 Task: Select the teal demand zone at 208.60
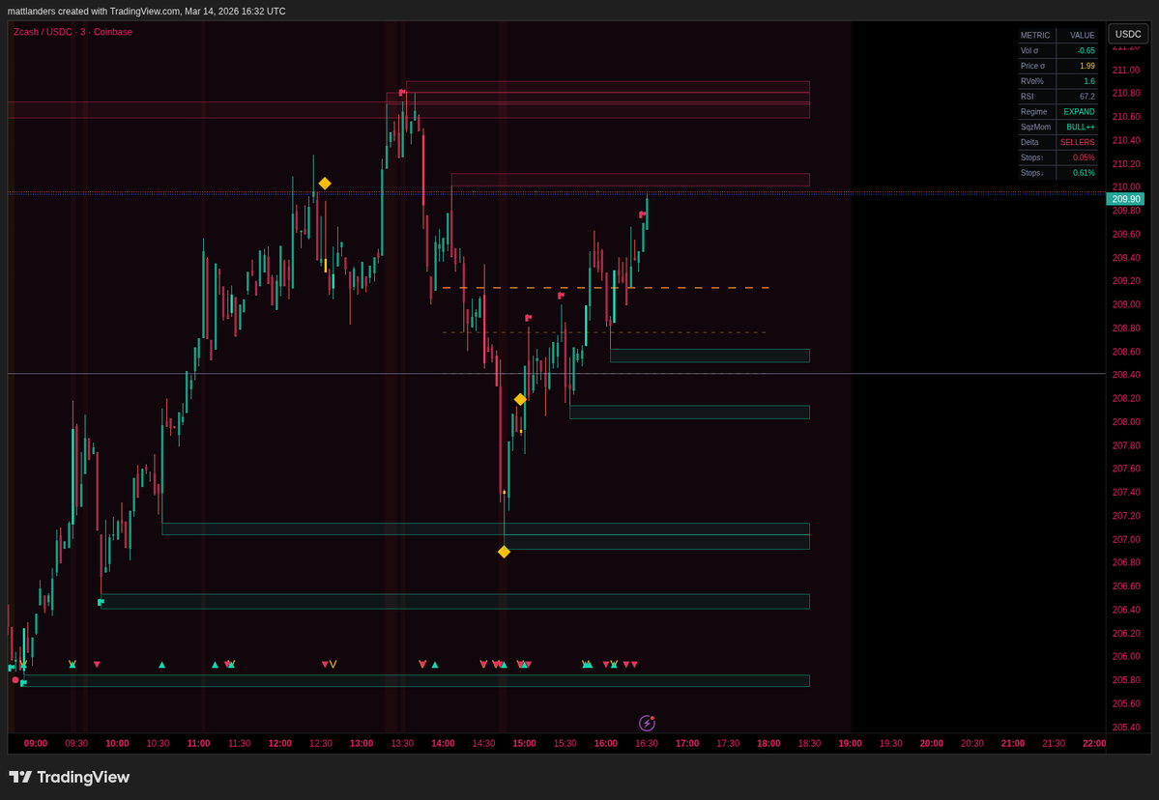coord(710,356)
